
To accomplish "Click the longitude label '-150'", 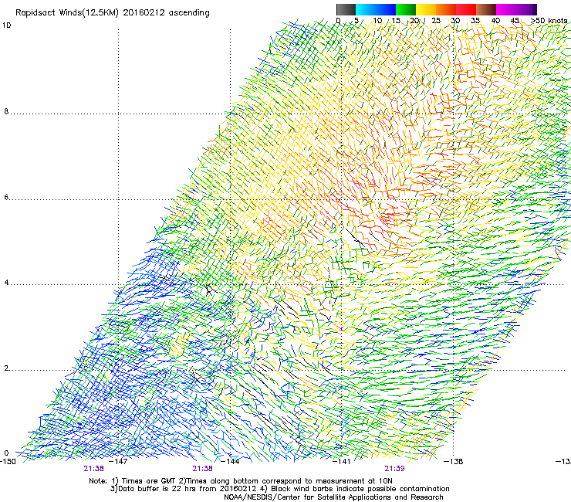I will 8,462.
